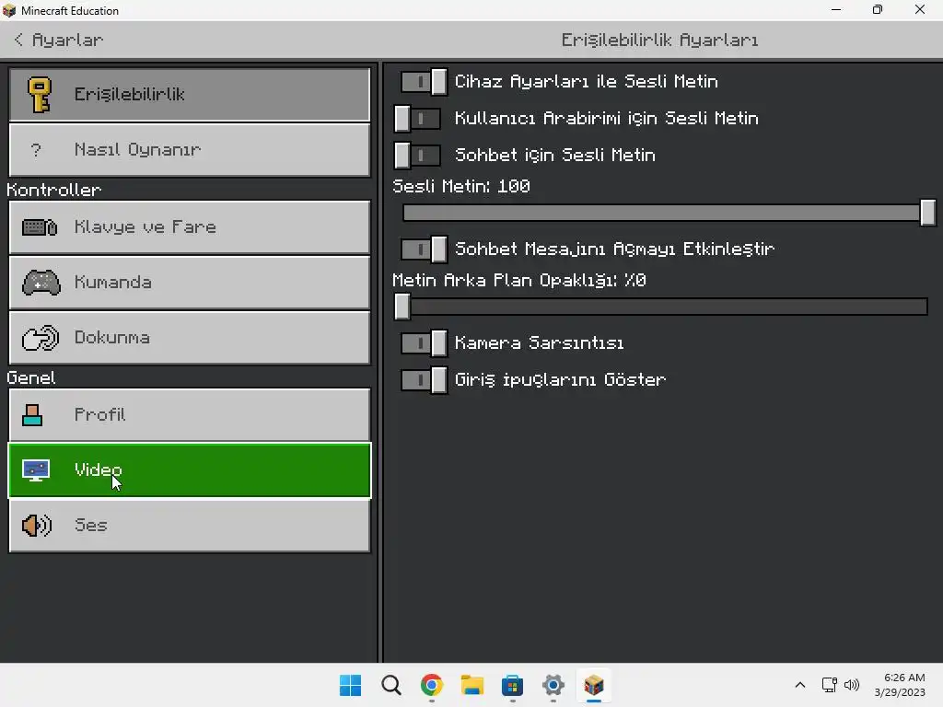Open the volume tray icon

coord(852,685)
